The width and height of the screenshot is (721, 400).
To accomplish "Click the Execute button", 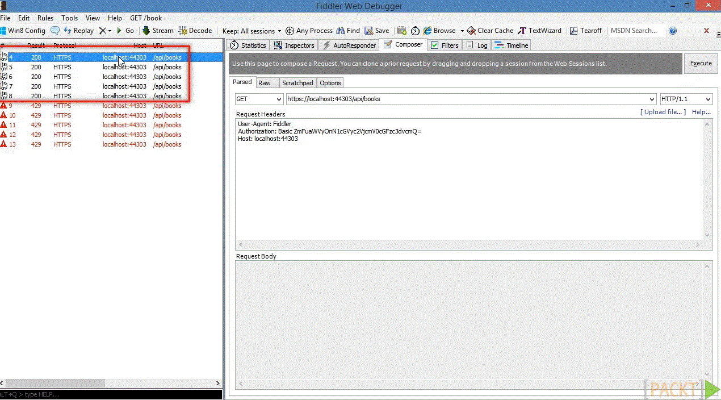I will 701,63.
